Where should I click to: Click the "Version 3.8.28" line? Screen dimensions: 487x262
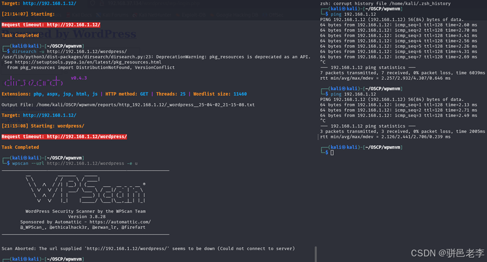[87, 216]
